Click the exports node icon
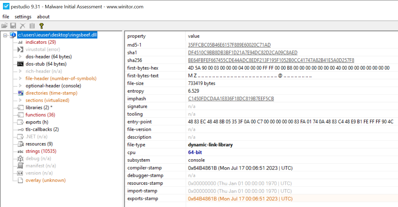 [21, 122]
